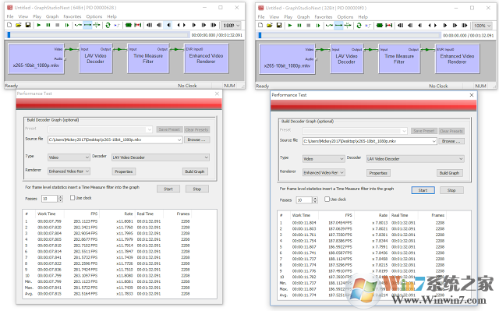The width and height of the screenshot is (499, 311).
Task: Click seek bar in 64bit window
Action: pos(98,35)
